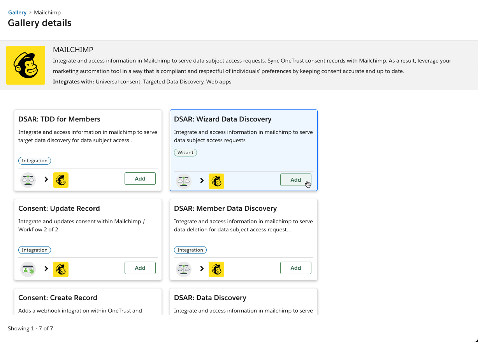Screen dimensions: 478x342
Task: Click scales icon in DSAR: TDD for Members card
Action: (28, 180)
